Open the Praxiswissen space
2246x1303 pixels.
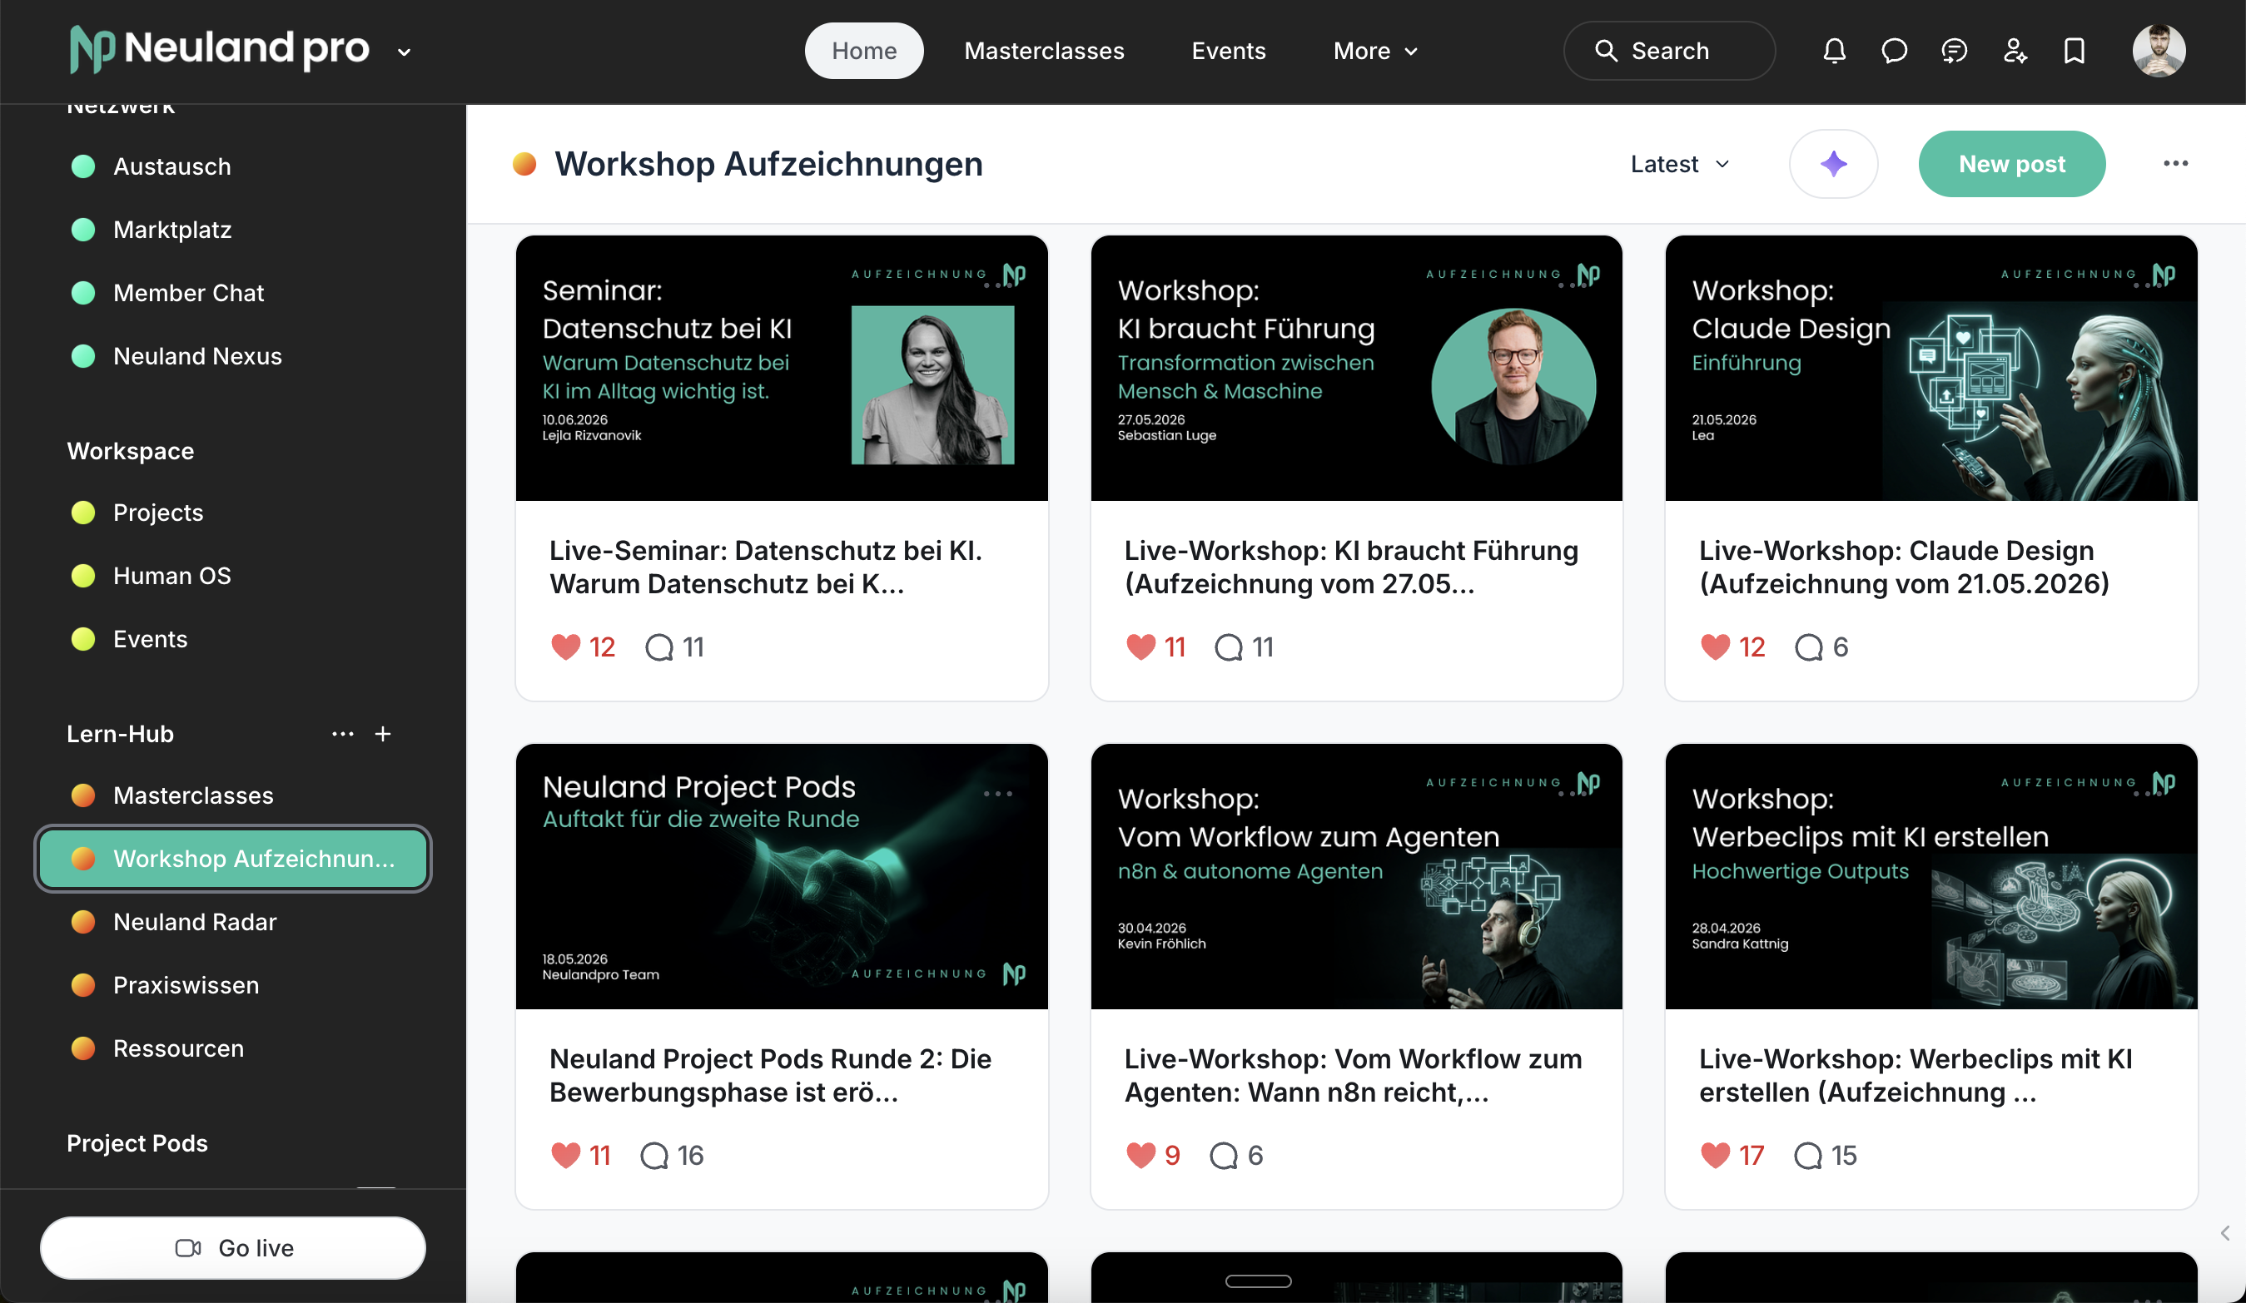[231, 985]
